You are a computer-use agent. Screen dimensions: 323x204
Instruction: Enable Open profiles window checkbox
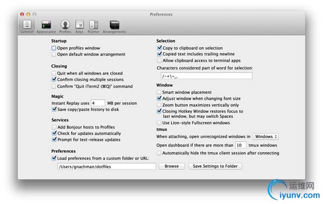coord(54,48)
